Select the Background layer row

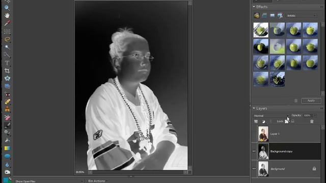[286, 169]
